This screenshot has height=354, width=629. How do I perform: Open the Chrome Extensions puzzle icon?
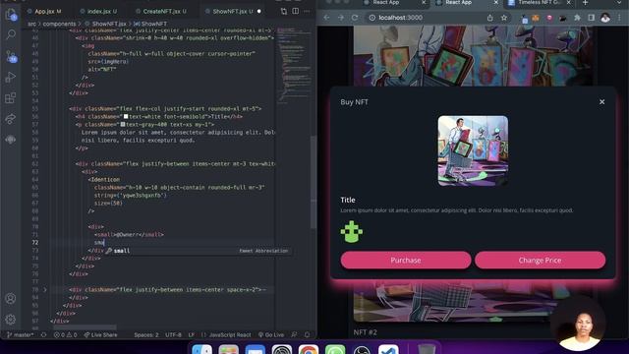coord(577,18)
